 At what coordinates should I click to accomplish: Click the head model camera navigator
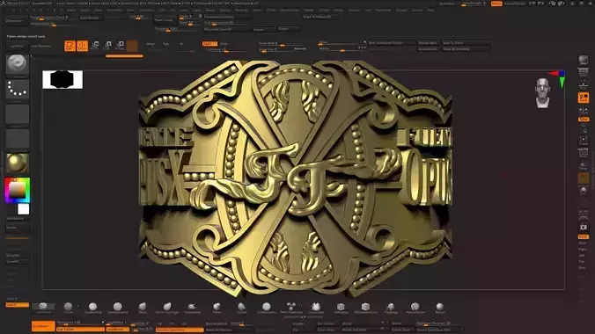click(543, 93)
